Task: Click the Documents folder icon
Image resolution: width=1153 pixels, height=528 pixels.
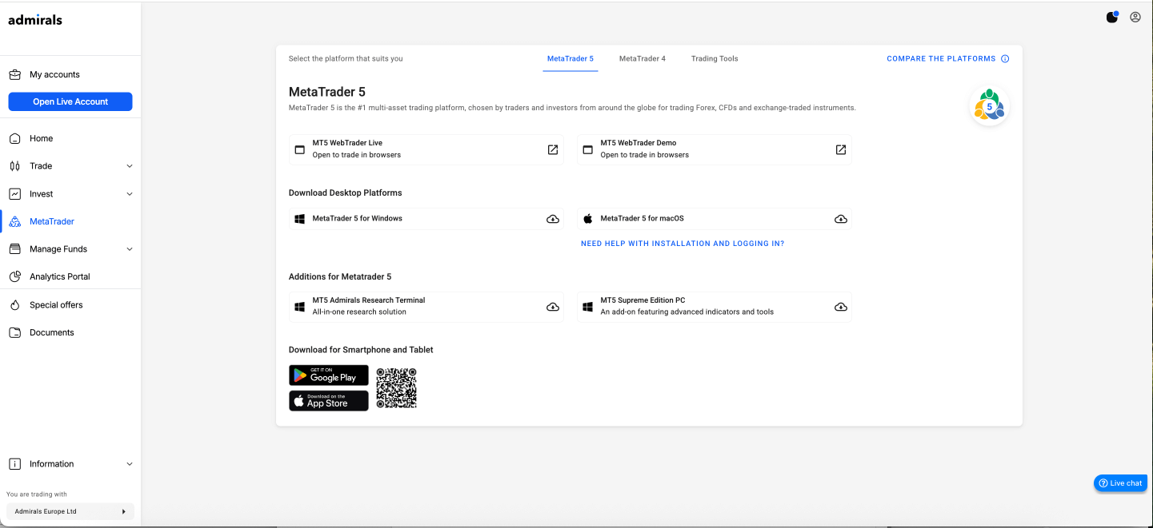Action: (14, 332)
